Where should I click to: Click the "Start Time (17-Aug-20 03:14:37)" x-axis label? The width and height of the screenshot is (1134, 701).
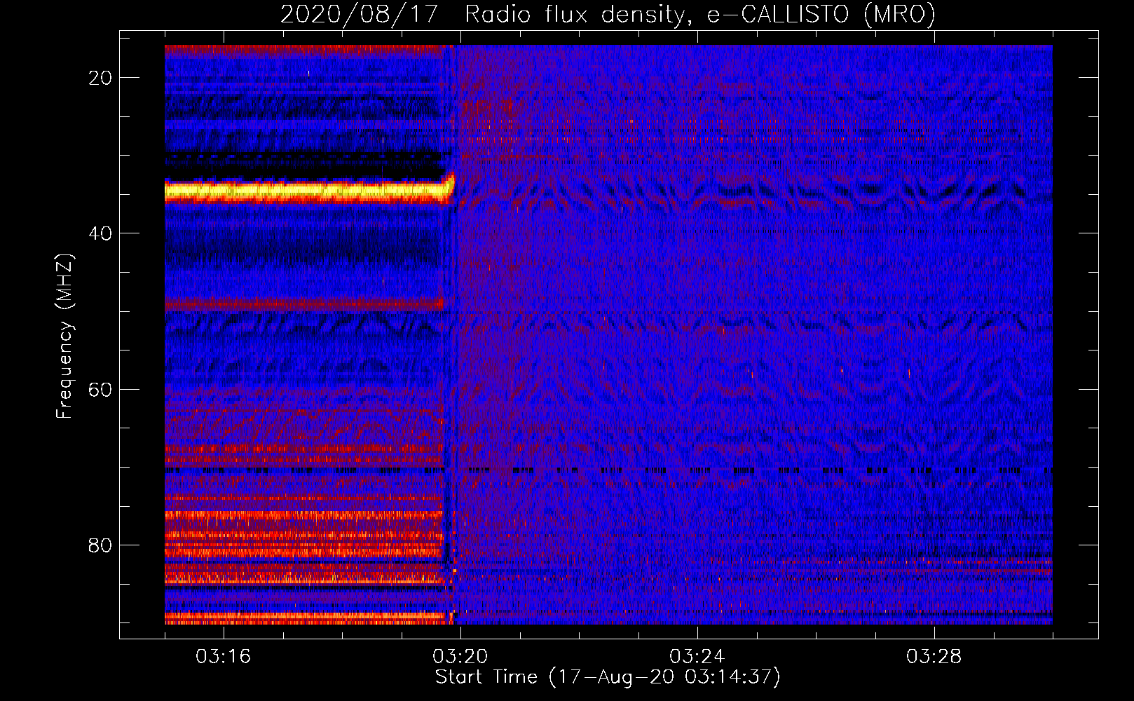click(x=608, y=677)
